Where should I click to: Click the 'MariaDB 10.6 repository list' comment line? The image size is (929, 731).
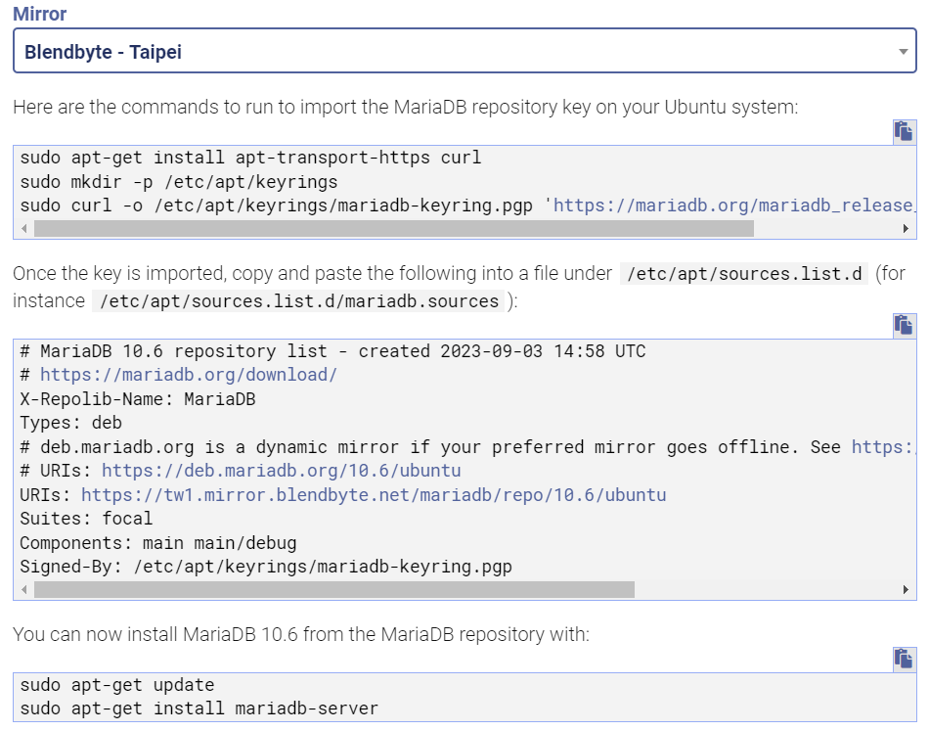click(332, 351)
